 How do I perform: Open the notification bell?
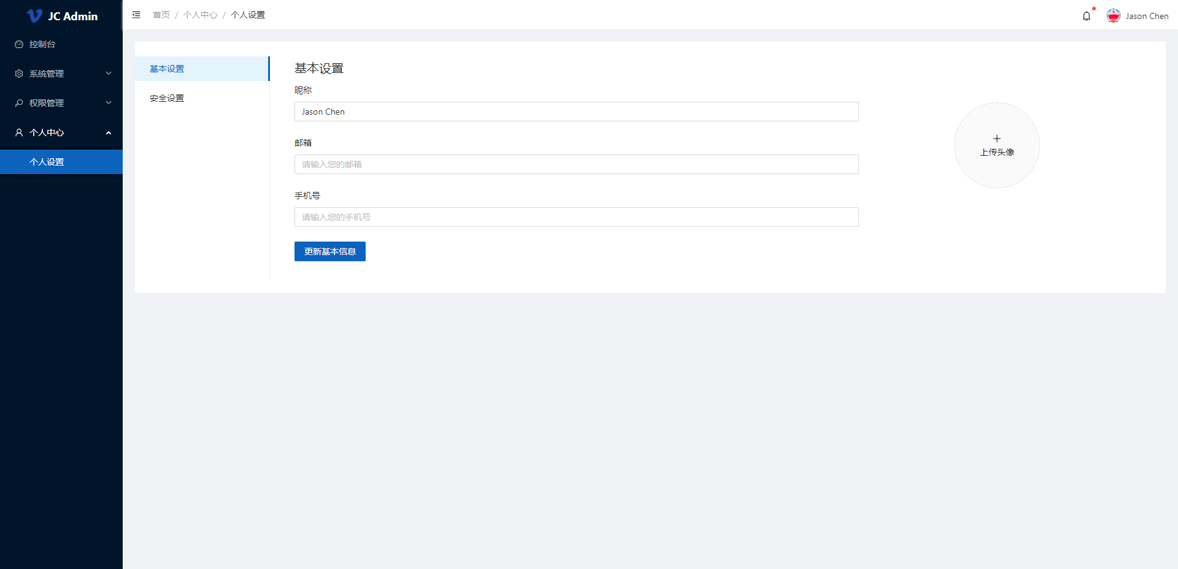[x=1087, y=16]
